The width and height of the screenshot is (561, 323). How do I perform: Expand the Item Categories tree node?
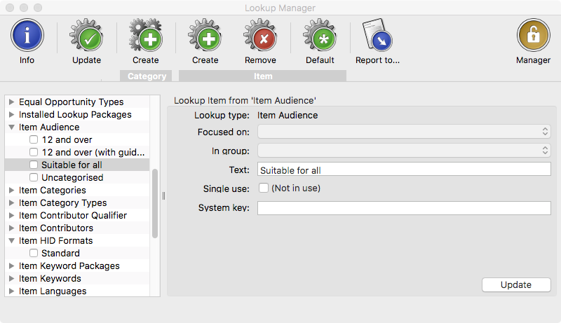pyautogui.click(x=11, y=190)
